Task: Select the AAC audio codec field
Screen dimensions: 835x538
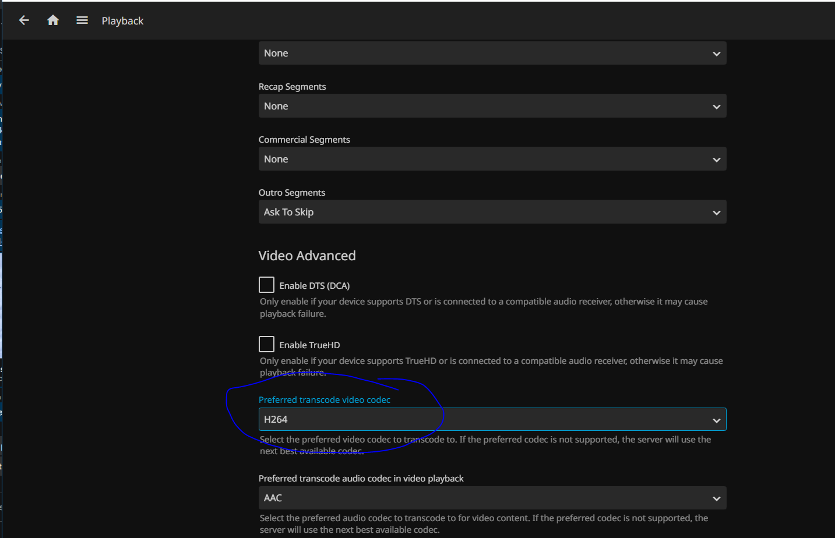Action: tap(492, 498)
